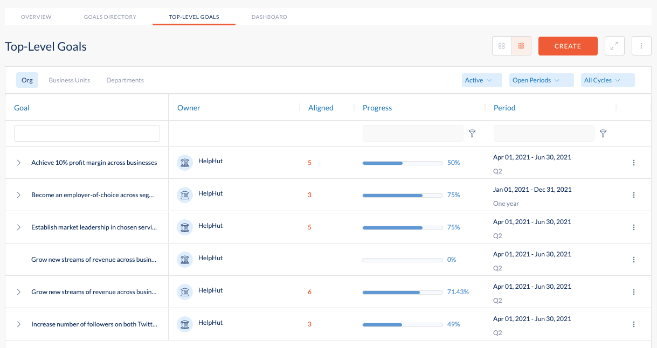Screen dimensions: 657x348
Task: Open the row actions menu for the first goal
Action: [634, 162]
